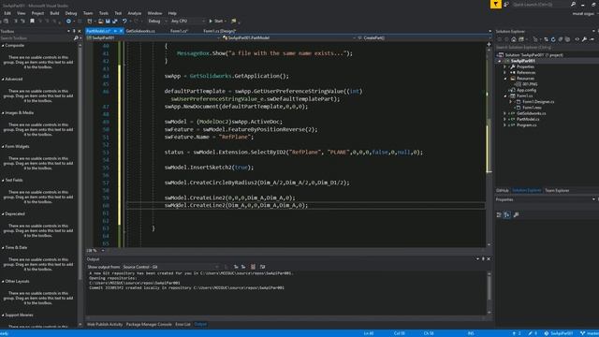Click the Go to Next Message Output icon
The width and height of the screenshot is (599, 337).
click(243, 267)
